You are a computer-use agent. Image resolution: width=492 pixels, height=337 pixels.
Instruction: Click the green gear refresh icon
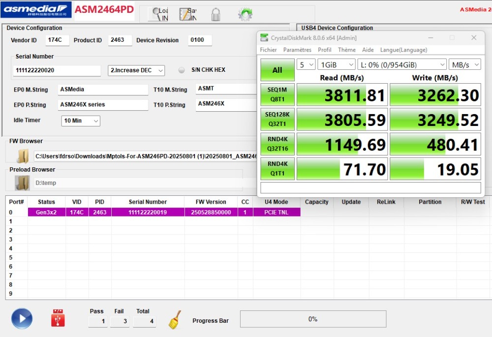tap(245, 14)
